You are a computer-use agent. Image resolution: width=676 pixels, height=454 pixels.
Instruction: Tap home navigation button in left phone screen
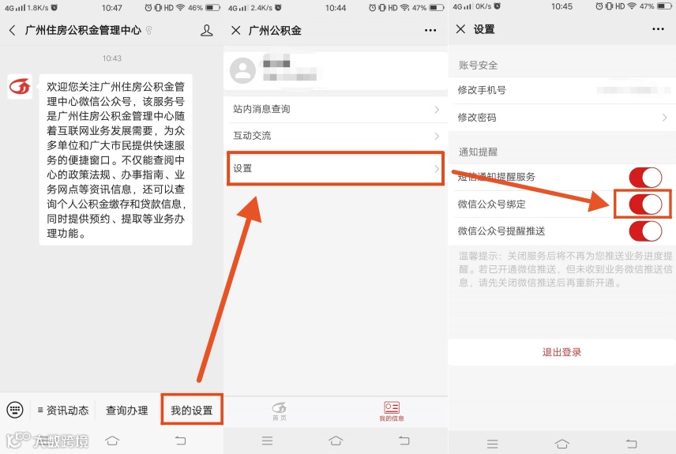(x=112, y=441)
